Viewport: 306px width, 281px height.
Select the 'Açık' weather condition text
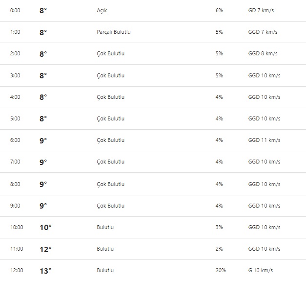point(102,11)
